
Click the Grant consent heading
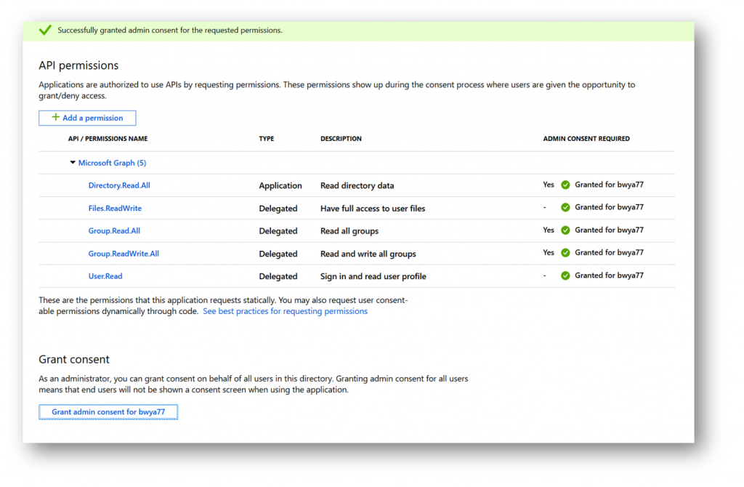(74, 359)
